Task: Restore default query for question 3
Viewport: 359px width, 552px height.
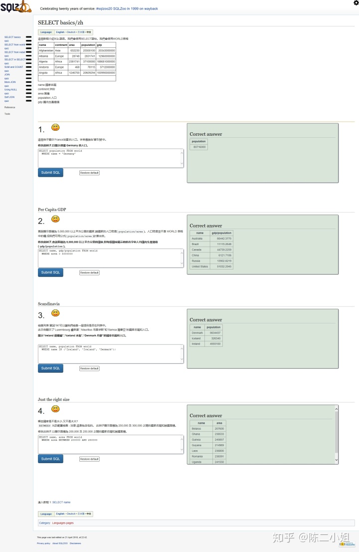Action: click(x=89, y=369)
